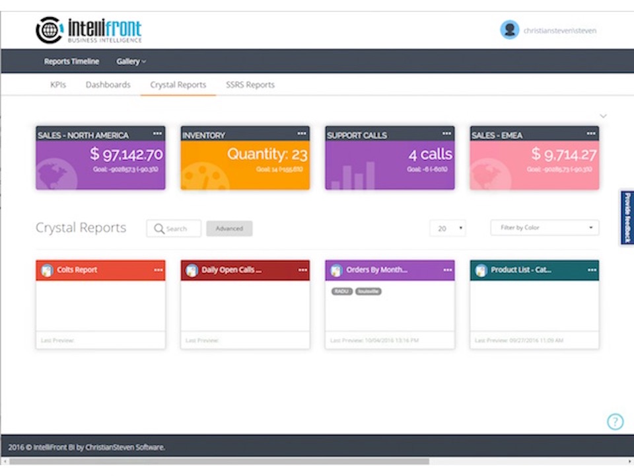Screen dimensions: 634x476
Task: Click the IntelliFront BI copyright footer text
Action: 87,448
